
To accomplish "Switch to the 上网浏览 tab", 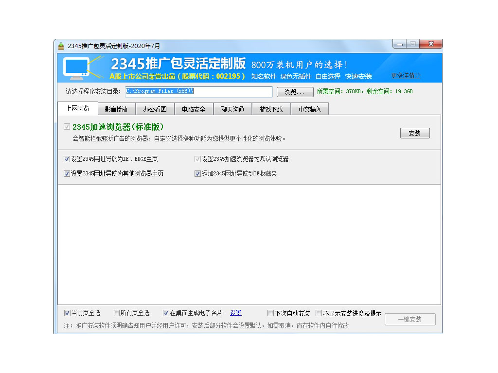I will 77,109.
